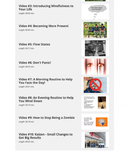Select the Length: 06:35 min. label

[x=26, y=67]
